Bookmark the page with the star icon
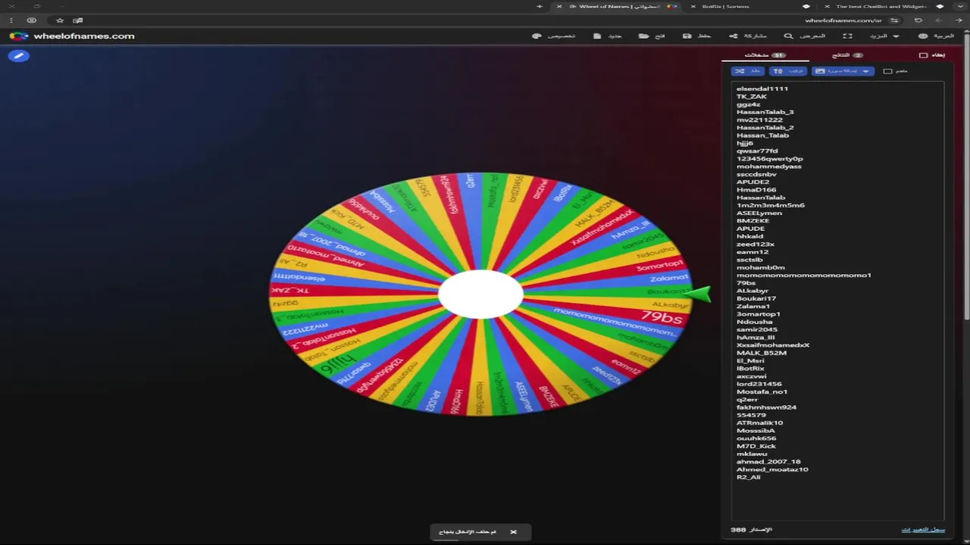 point(60,20)
